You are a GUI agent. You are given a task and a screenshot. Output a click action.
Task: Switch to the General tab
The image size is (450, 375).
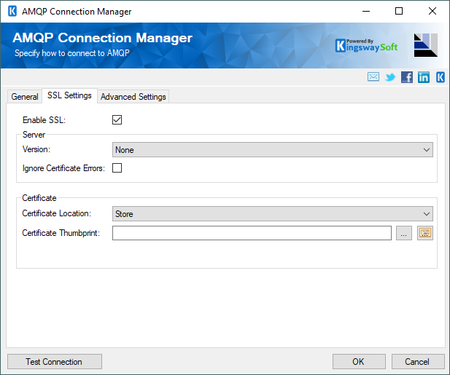(25, 97)
